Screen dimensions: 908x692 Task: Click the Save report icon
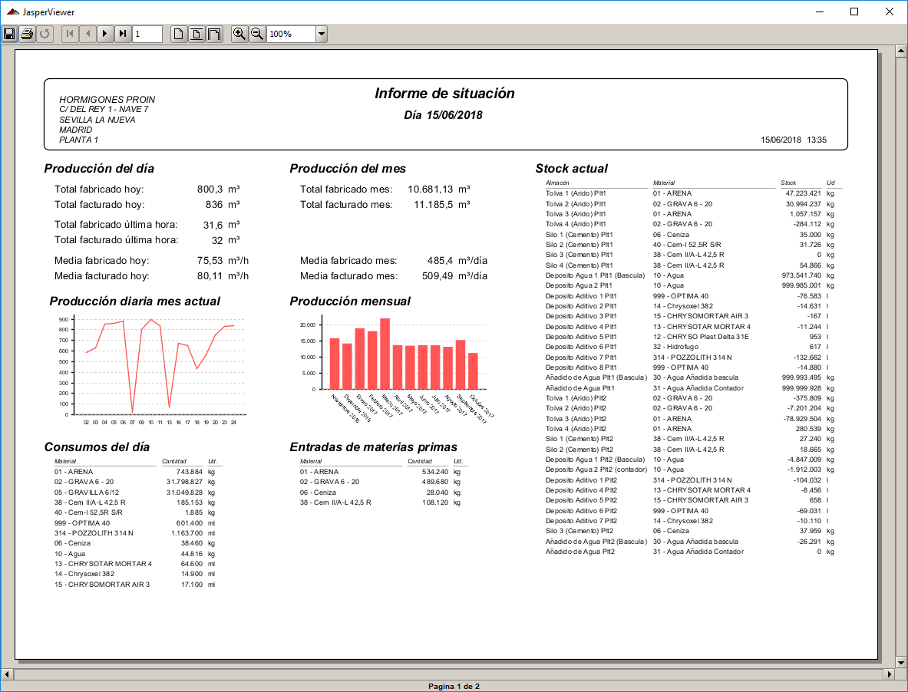click(9, 34)
